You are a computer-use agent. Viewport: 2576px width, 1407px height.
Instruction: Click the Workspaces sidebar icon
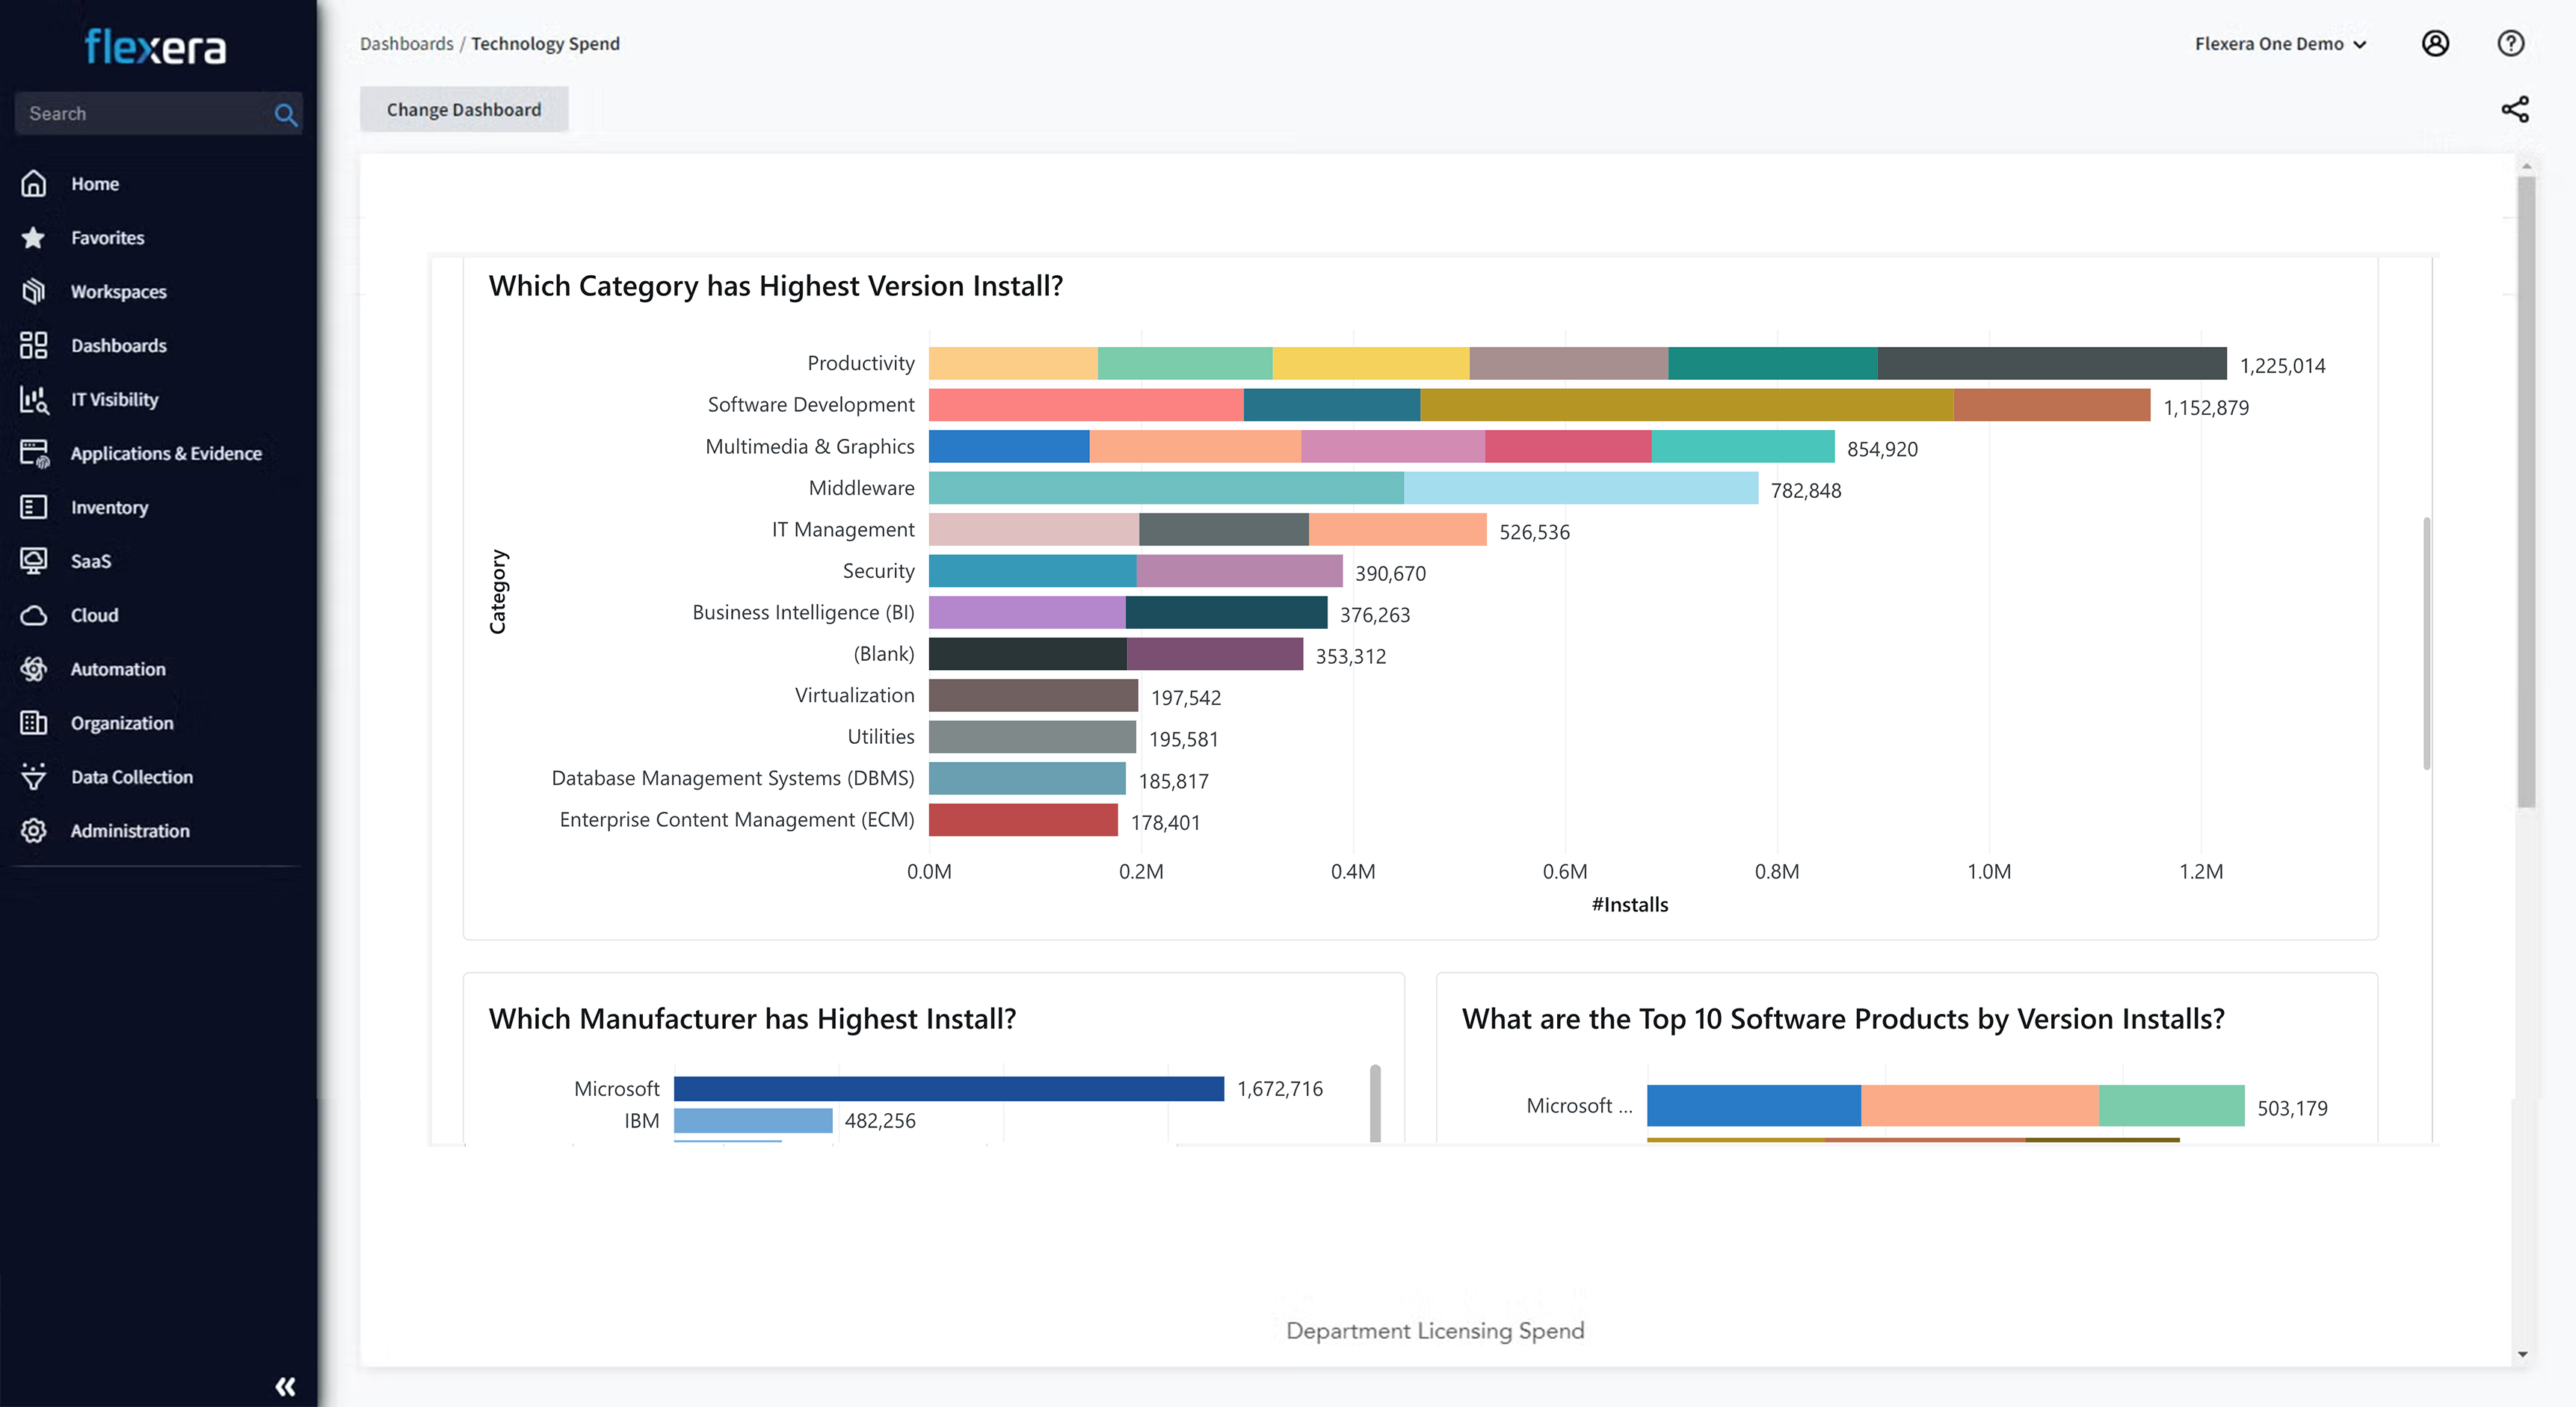34,292
